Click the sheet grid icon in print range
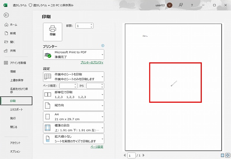This screenshot has width=231, height=159. (48, 76)
